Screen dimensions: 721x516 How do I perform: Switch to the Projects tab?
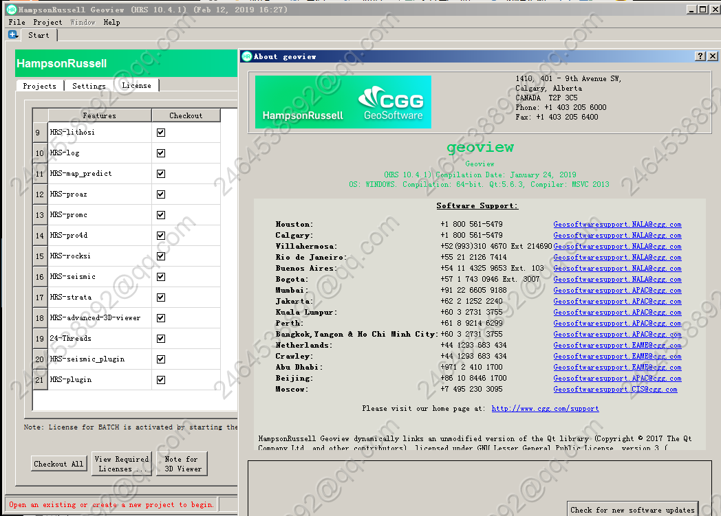click(x=39, y=86)
